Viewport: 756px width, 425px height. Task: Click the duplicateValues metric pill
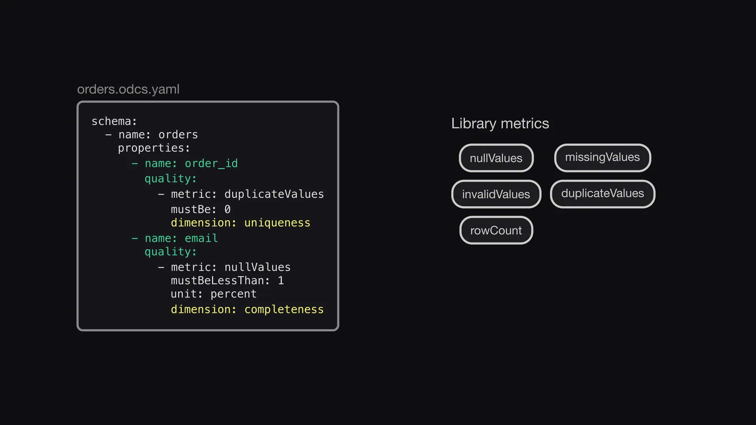point(602,194)
